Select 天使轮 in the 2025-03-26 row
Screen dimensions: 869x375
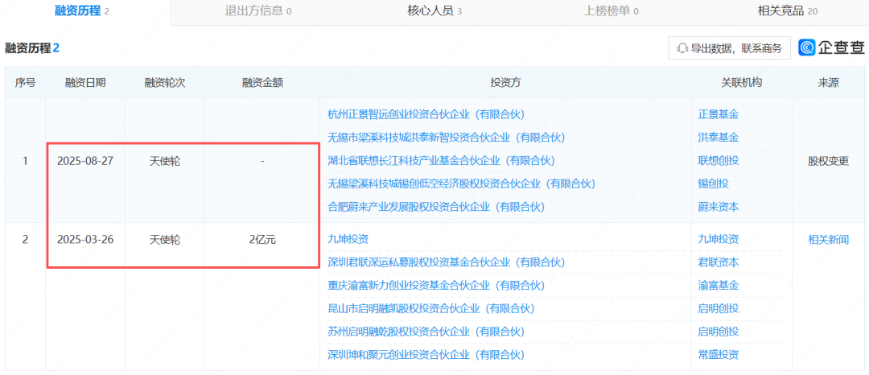click(165, 240)
